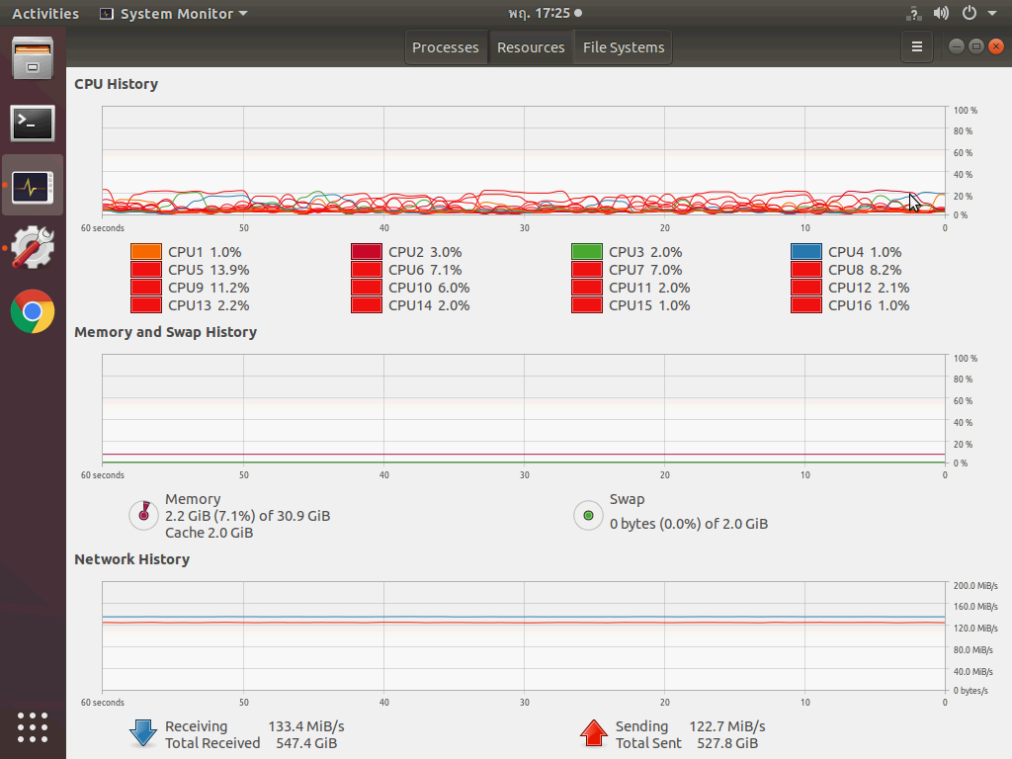Launch Google Chrome from the dock
This screenshot has height=759, width=1012.
click(33, 311)
